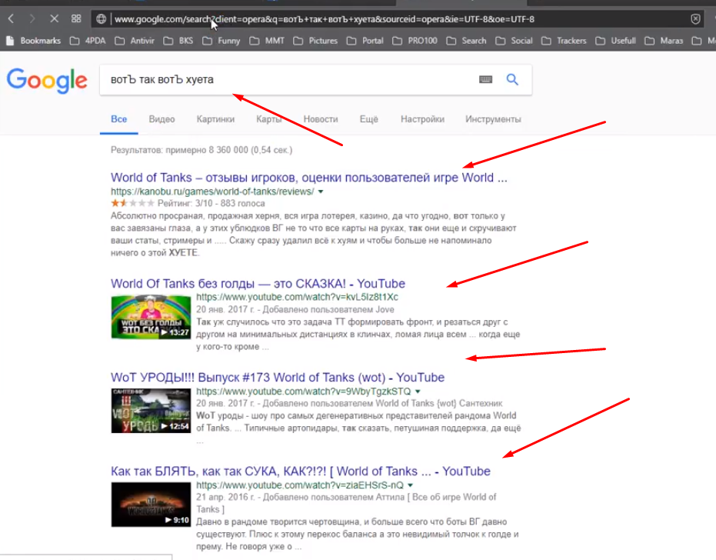
Task: Open the 13:27 video thumbnail
Action: click(x=151, y=317)
